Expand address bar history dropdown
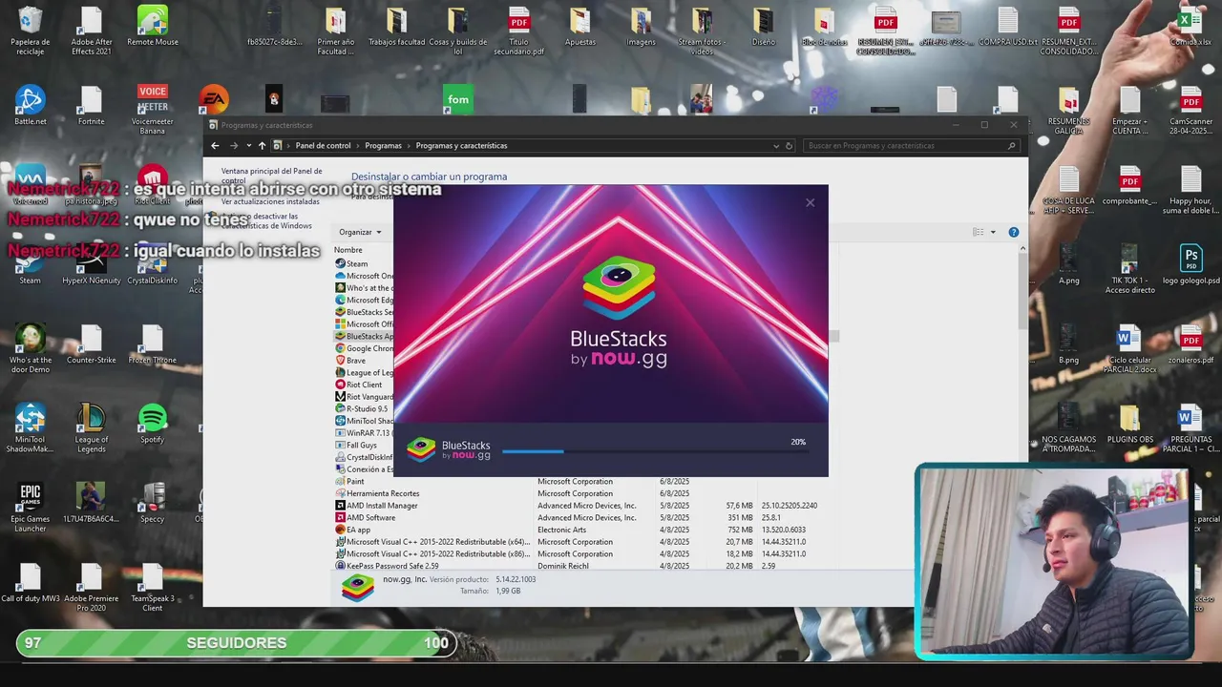The width and height of the screenshot is (1222, 687). [775, 146]
